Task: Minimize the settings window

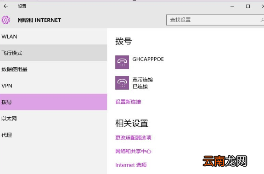Action: pyautogui.click(x=232, y=6)
